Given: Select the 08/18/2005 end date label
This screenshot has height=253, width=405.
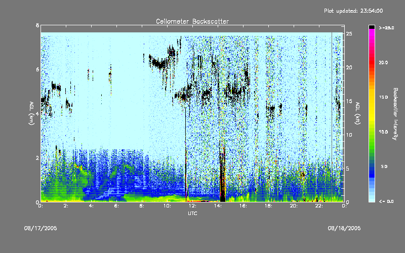Looking at the screenshot, I should coord(344,228).
